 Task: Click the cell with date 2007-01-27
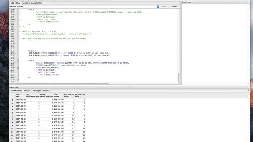[x=21, y=122]
